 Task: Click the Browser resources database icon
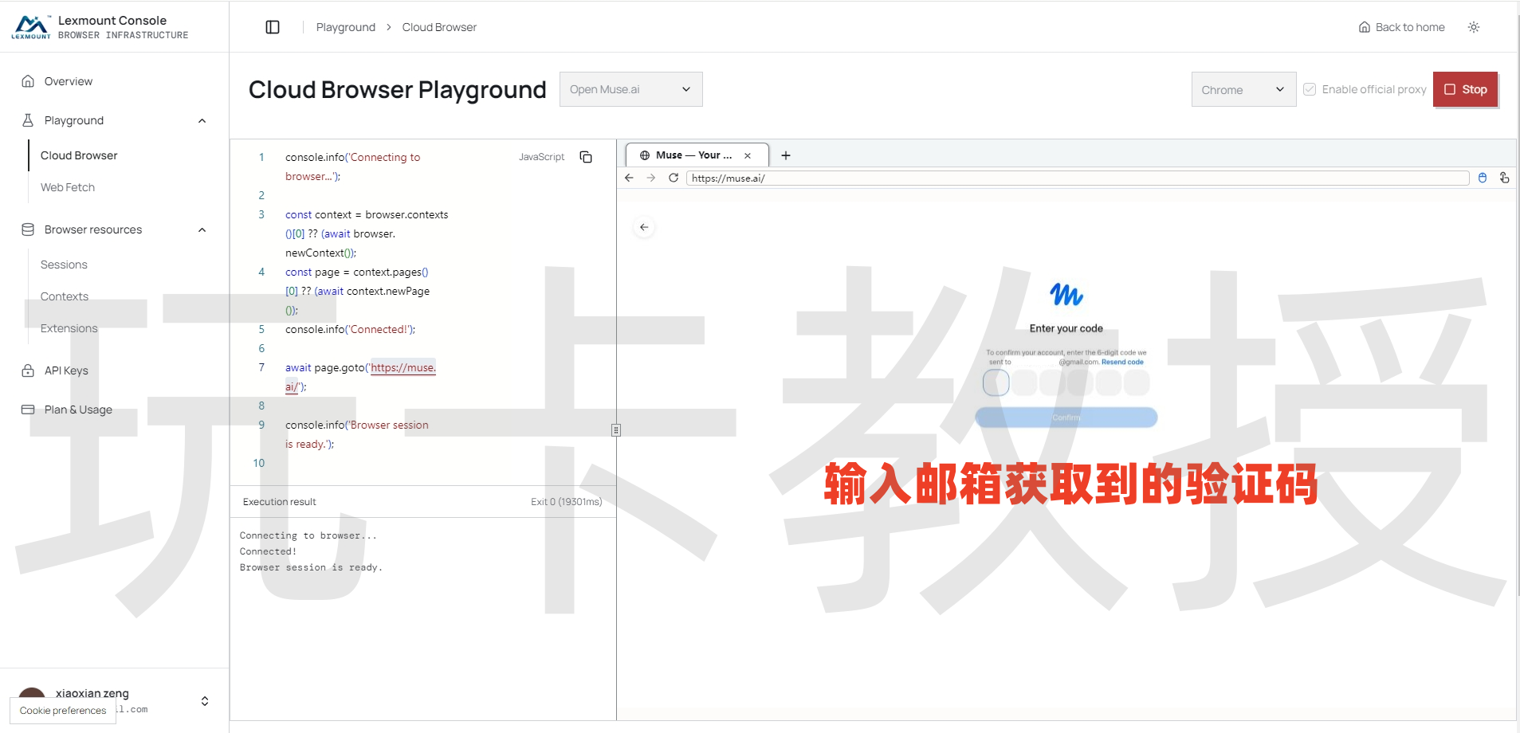(28, 229)
